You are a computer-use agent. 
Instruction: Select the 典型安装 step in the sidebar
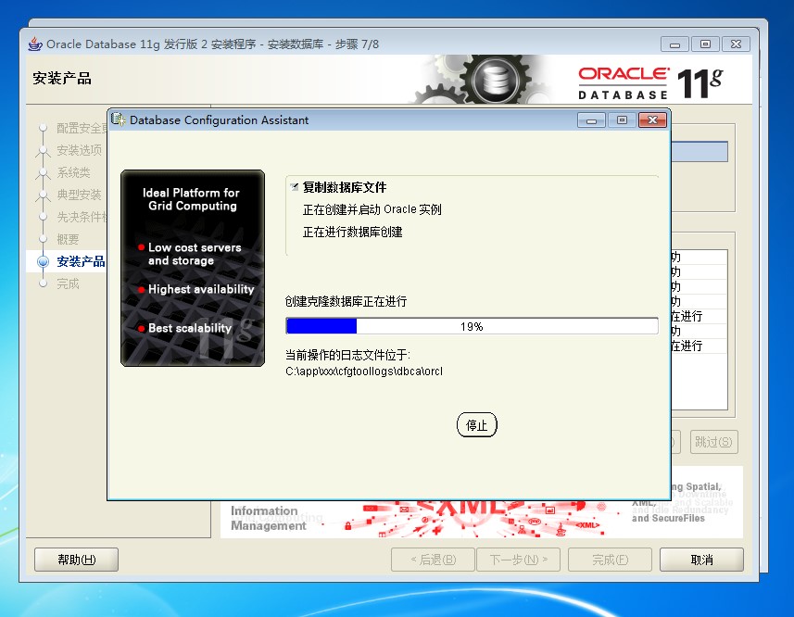click(x=78, y=195)
